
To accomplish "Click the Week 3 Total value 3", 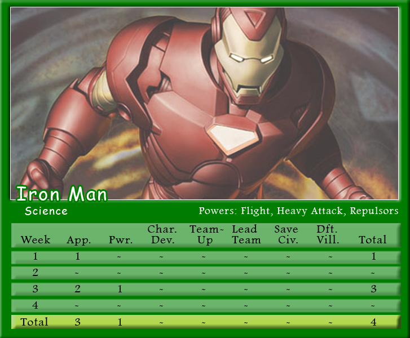I will pyautogui.click(x=373, y=289).
